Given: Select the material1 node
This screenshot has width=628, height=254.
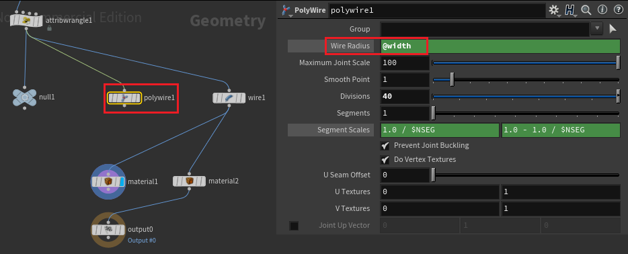Looking at the screenshot, I should (108, 181).
